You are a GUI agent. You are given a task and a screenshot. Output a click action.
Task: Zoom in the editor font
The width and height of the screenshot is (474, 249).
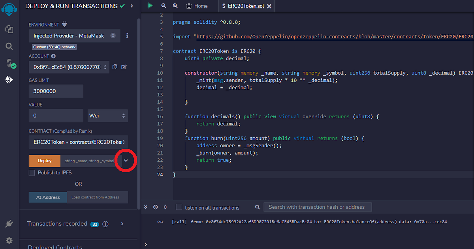(175, 6)
